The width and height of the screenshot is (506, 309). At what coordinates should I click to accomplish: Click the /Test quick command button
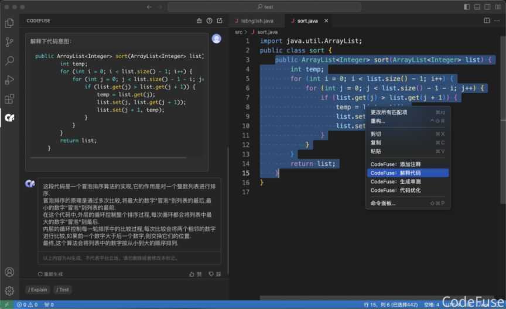pos(63,290)
